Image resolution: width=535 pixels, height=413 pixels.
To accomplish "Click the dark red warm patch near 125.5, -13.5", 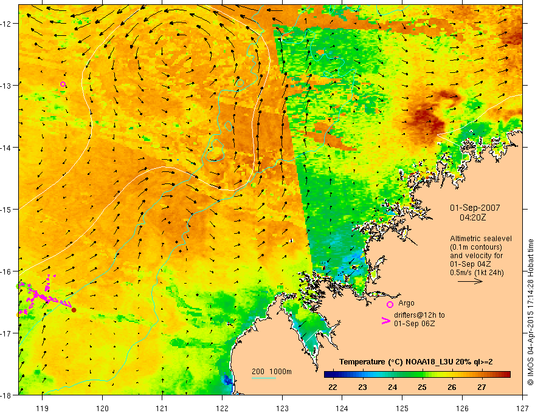I will (x=427, y=121).
